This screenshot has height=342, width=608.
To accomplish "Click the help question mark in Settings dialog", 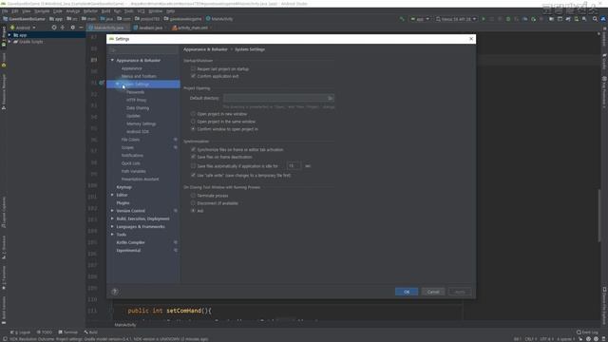I will [x=115, y=292].
